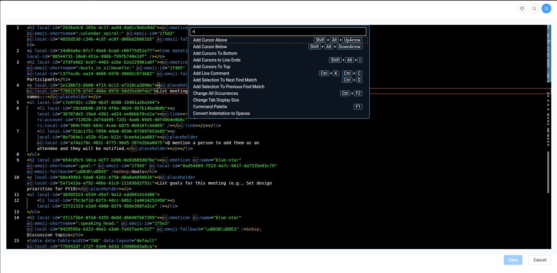
Task: Select Add Line Comment command
Action: coord(211,73)
